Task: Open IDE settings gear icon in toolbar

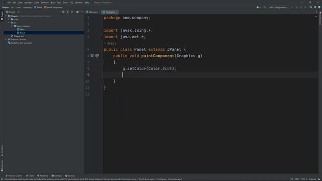Action: click(x=315, y=8)
